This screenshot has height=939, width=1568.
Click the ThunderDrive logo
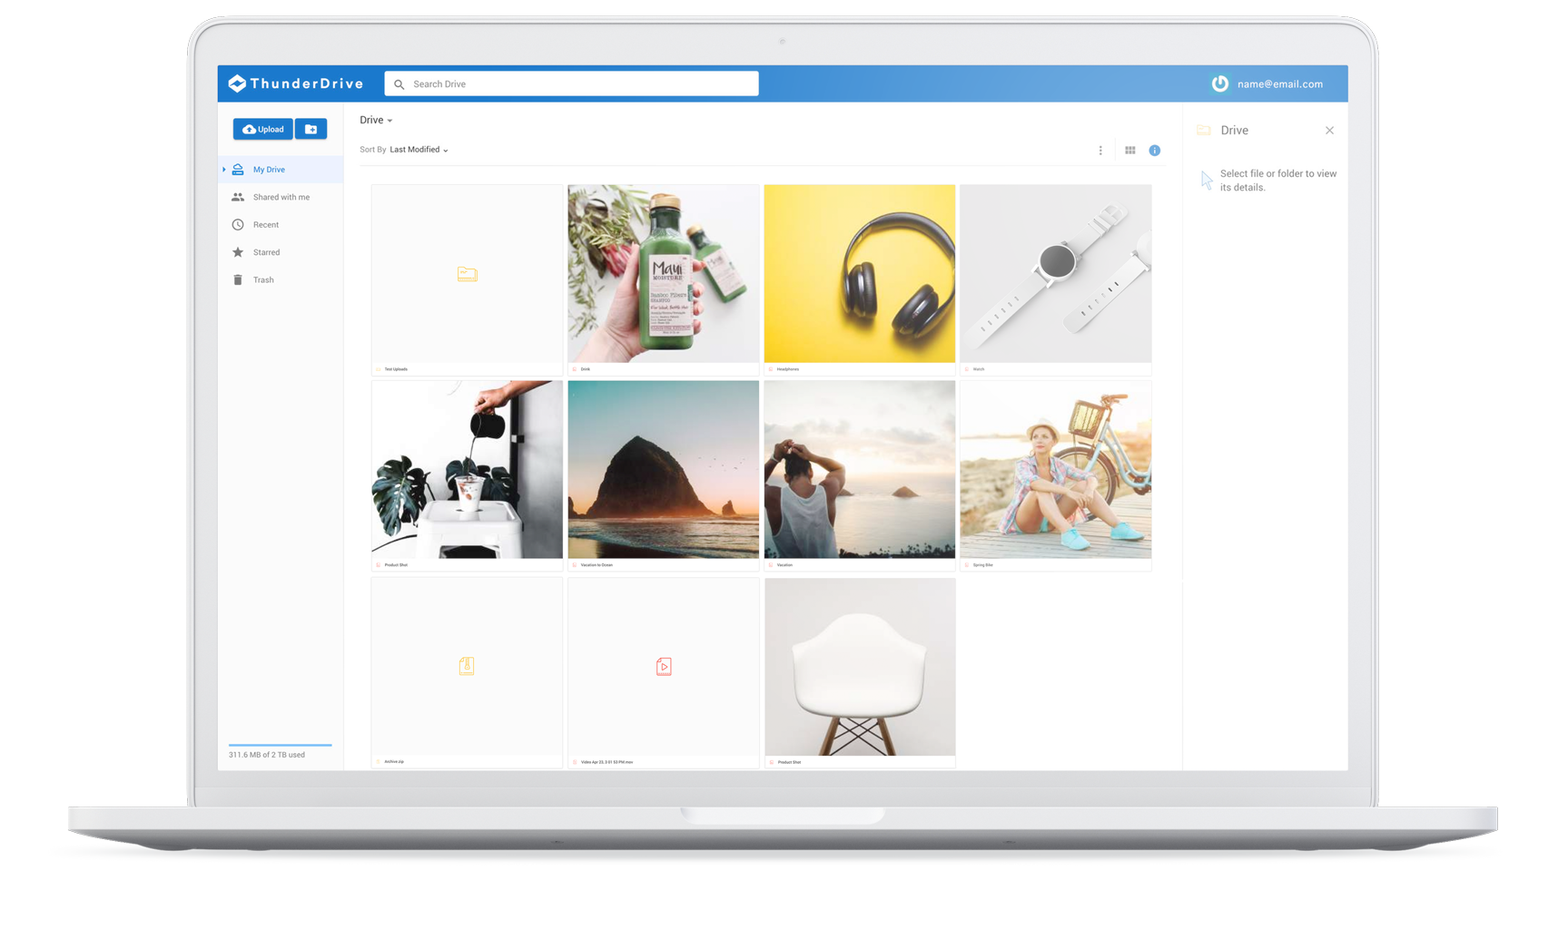[295, 83]
